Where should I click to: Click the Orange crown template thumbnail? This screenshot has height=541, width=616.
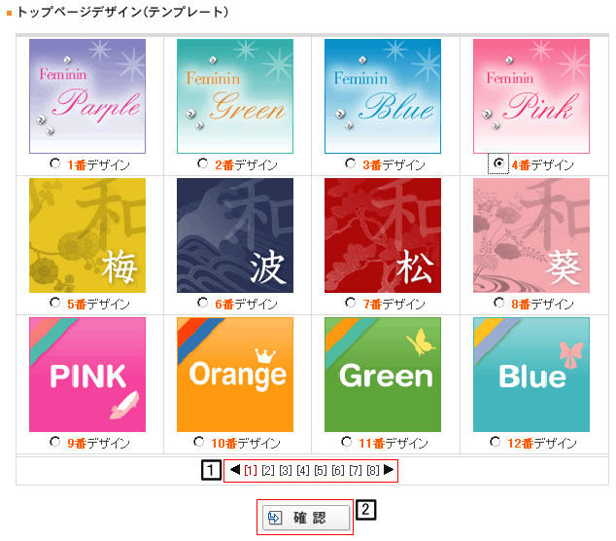[x=235, y=375]
